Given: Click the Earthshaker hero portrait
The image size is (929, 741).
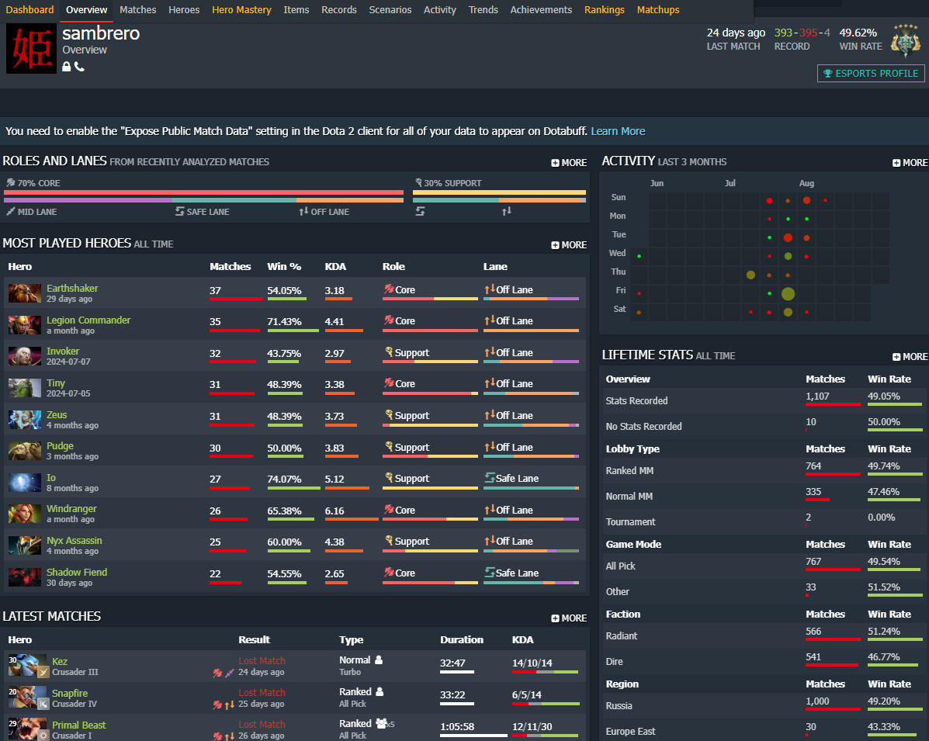Looking at the screenshot, I should tap(25, 293).
